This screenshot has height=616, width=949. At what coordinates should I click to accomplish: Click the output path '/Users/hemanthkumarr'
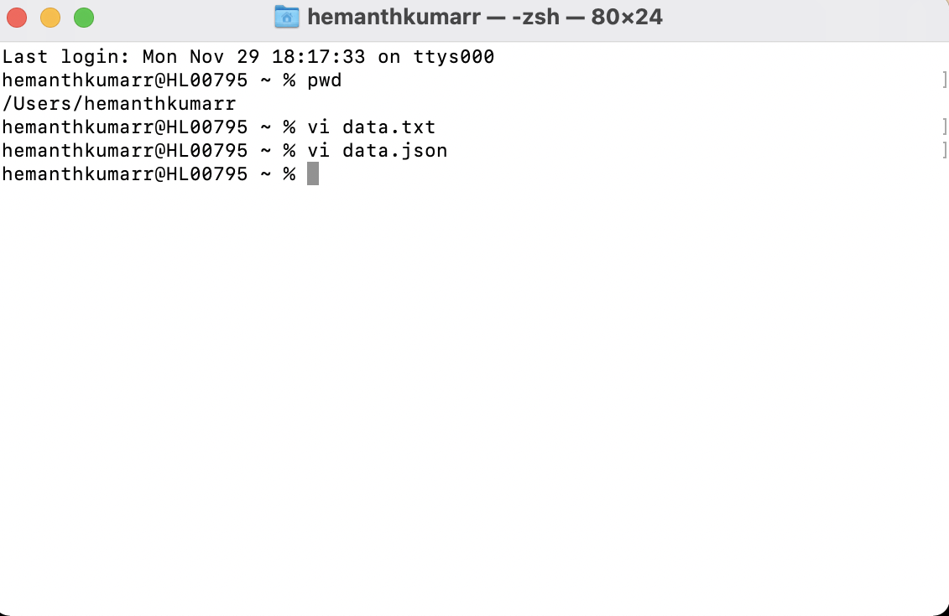click(117, 103)
